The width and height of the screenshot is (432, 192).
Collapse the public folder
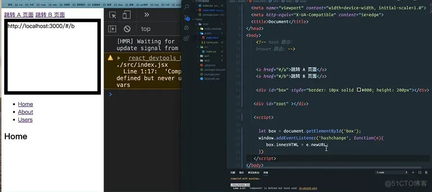coord(198,33)
